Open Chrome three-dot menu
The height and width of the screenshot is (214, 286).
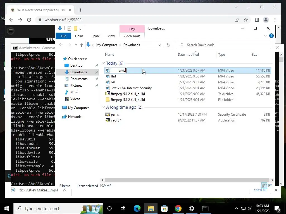pos(275,20)
